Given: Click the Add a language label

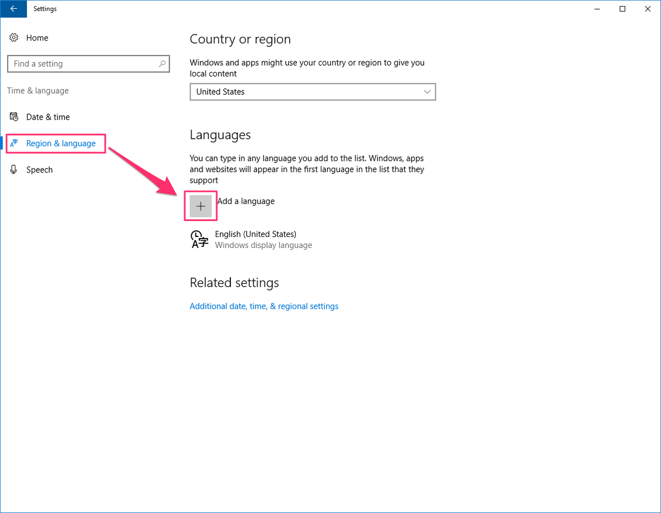Looking at the screenshot, I should [246, 201].
